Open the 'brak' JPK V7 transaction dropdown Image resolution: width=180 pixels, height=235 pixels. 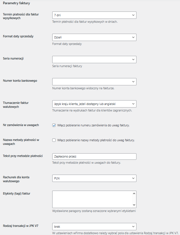94,226
